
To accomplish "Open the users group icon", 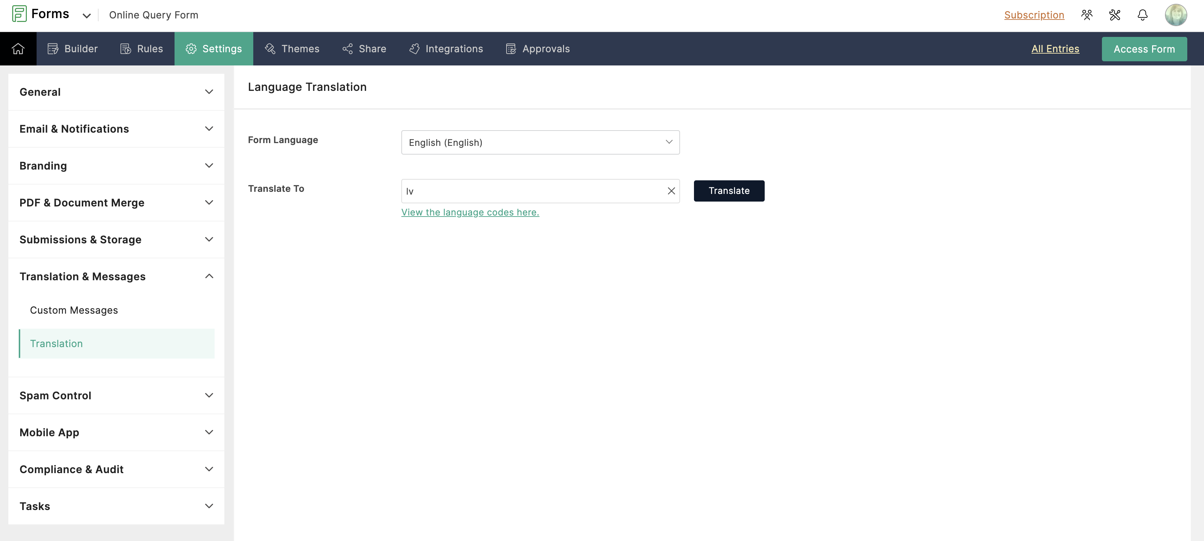I will [x=1087, y=15].
